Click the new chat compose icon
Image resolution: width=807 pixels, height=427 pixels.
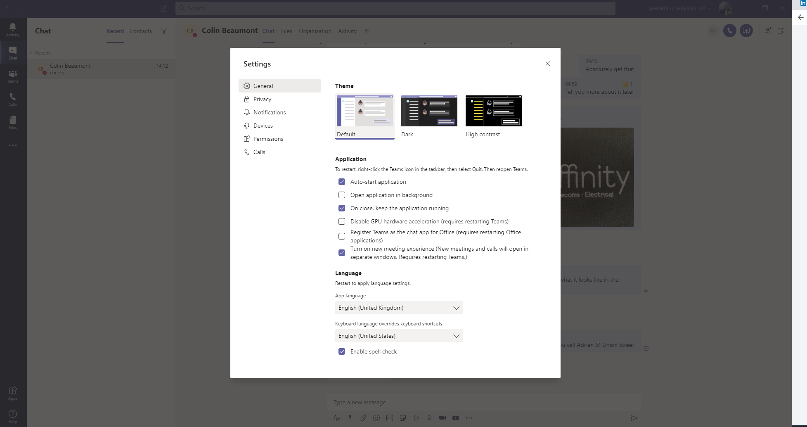click(x=164, y=8)
